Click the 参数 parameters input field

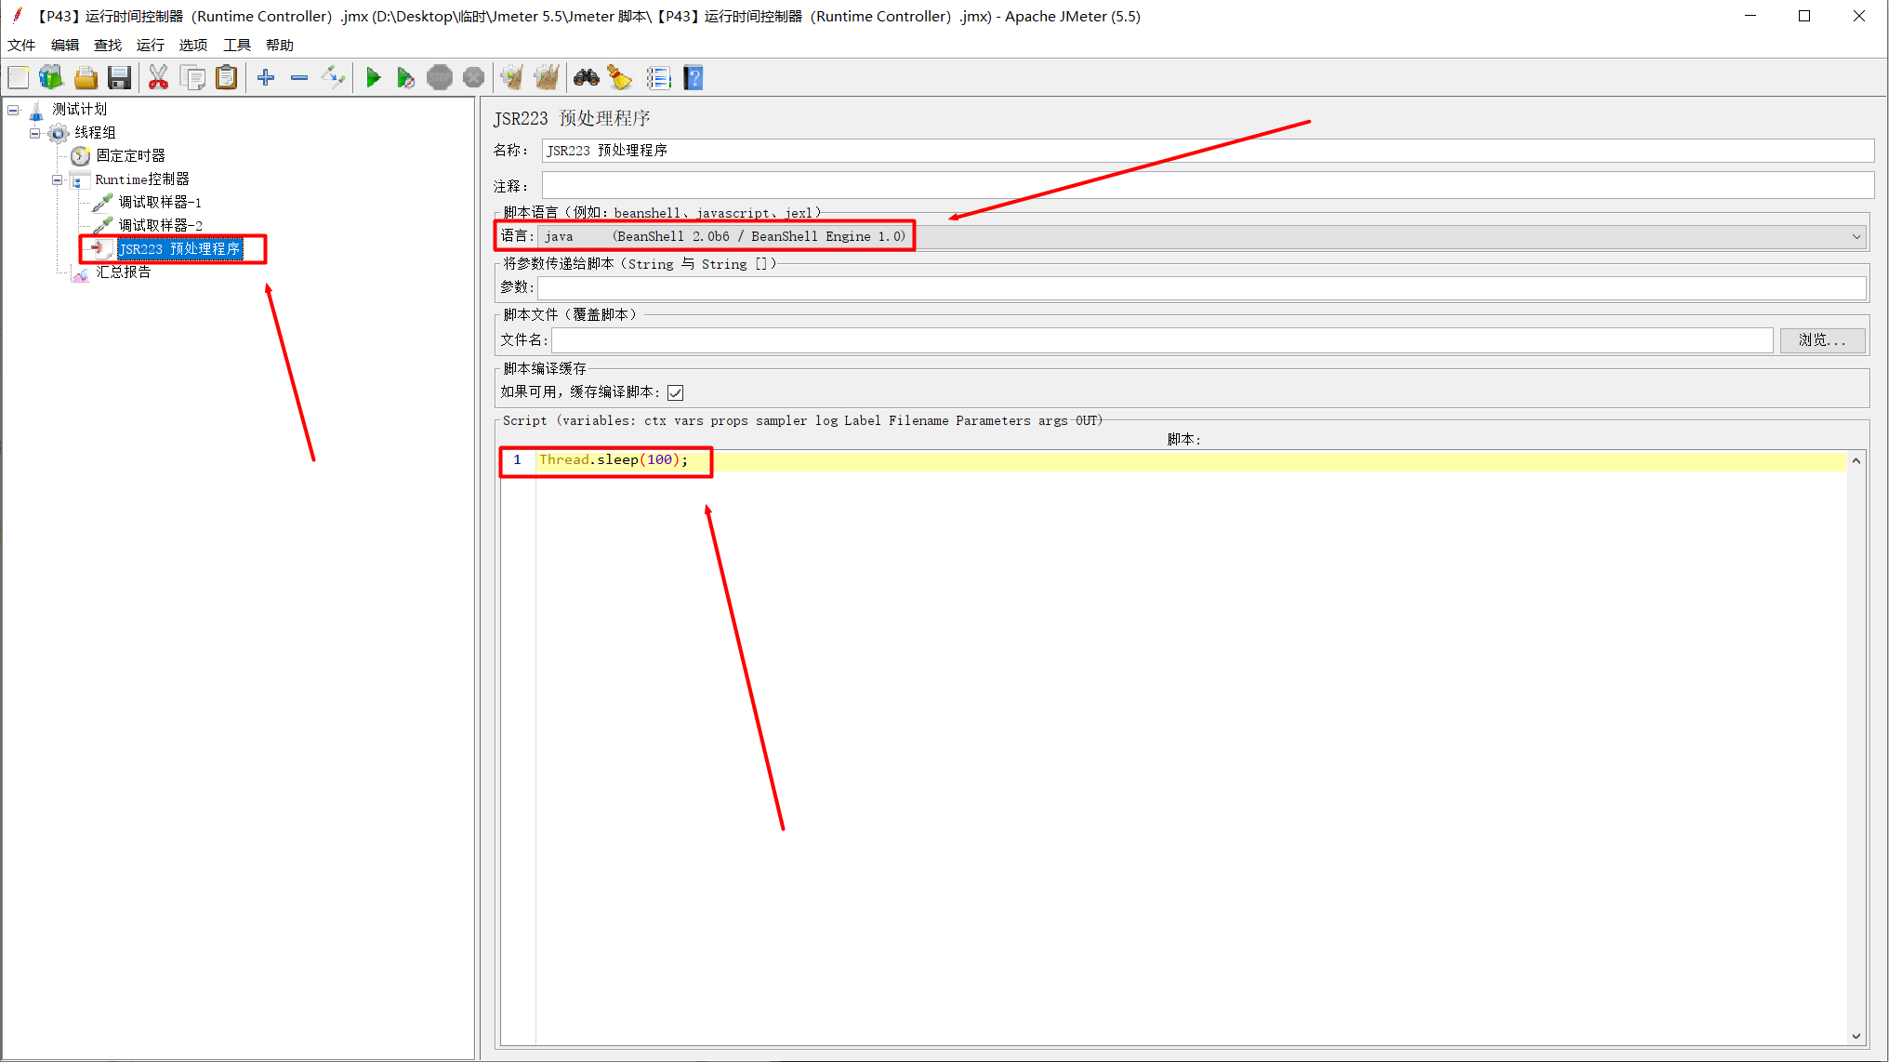1200,288
